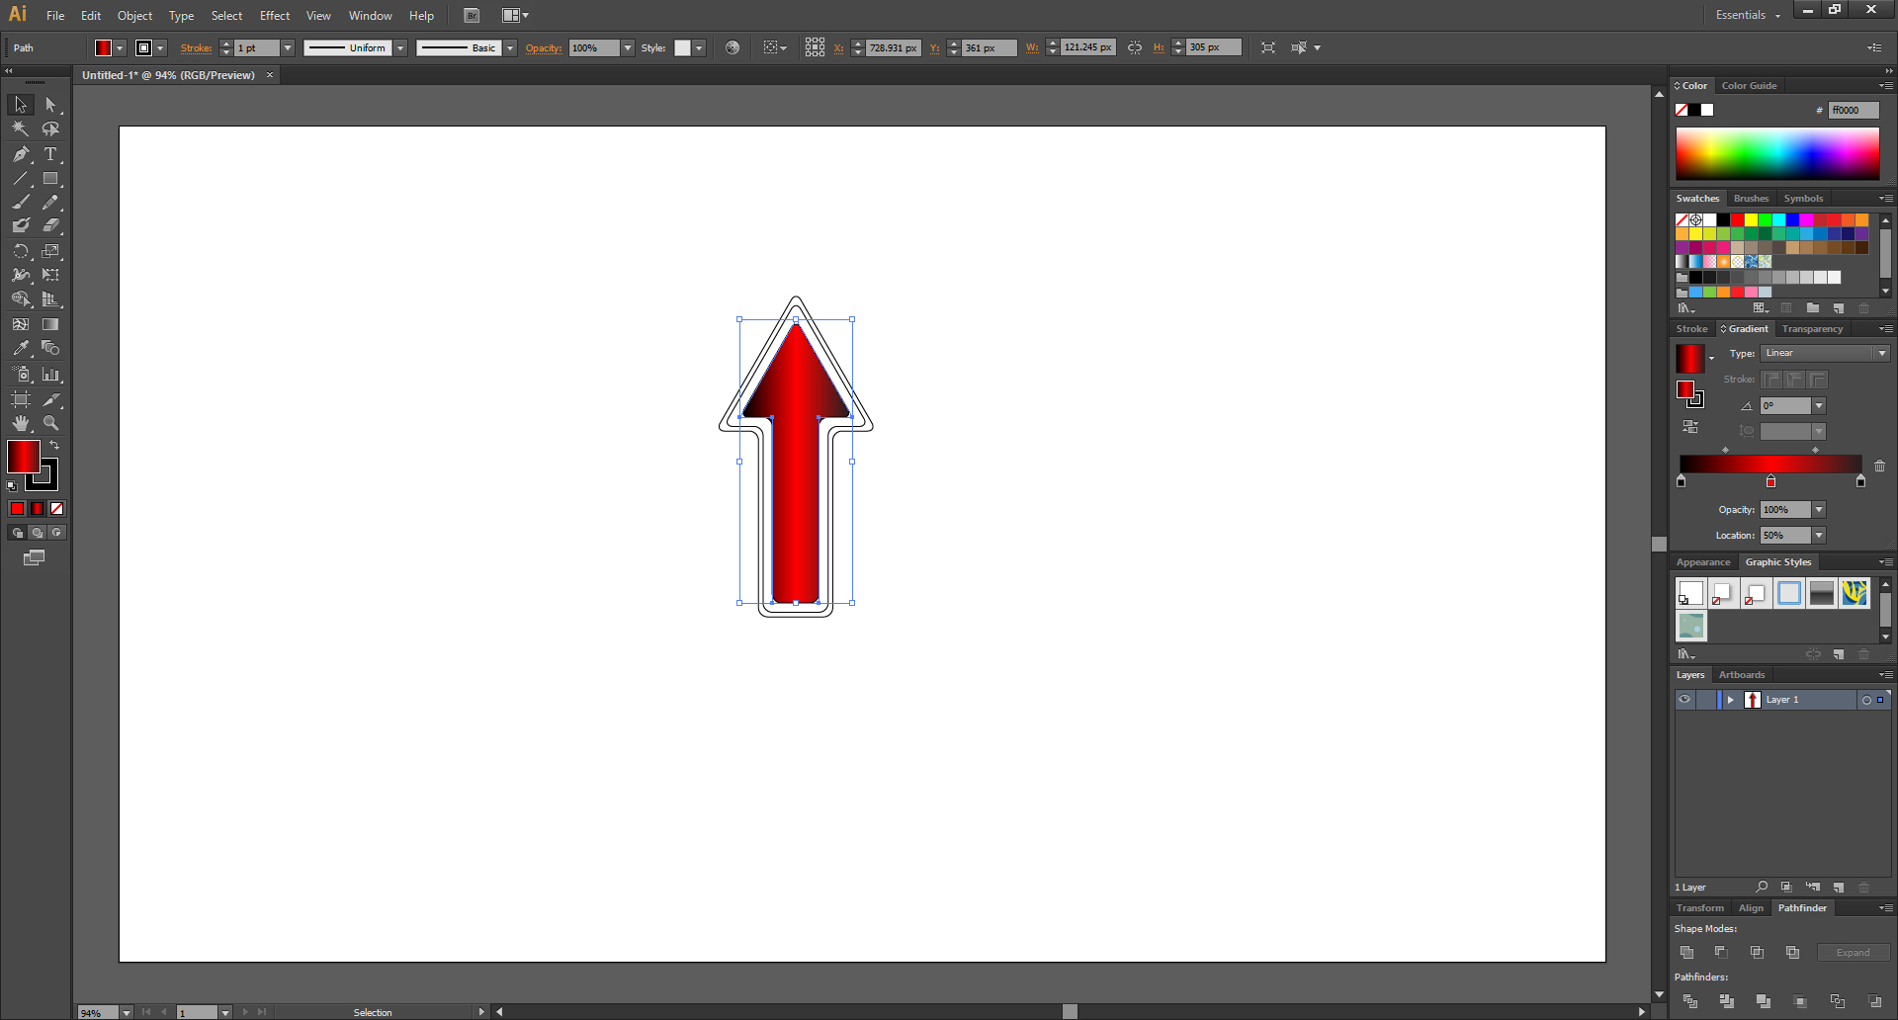Select the Magic Wand tool

point(21,128)
